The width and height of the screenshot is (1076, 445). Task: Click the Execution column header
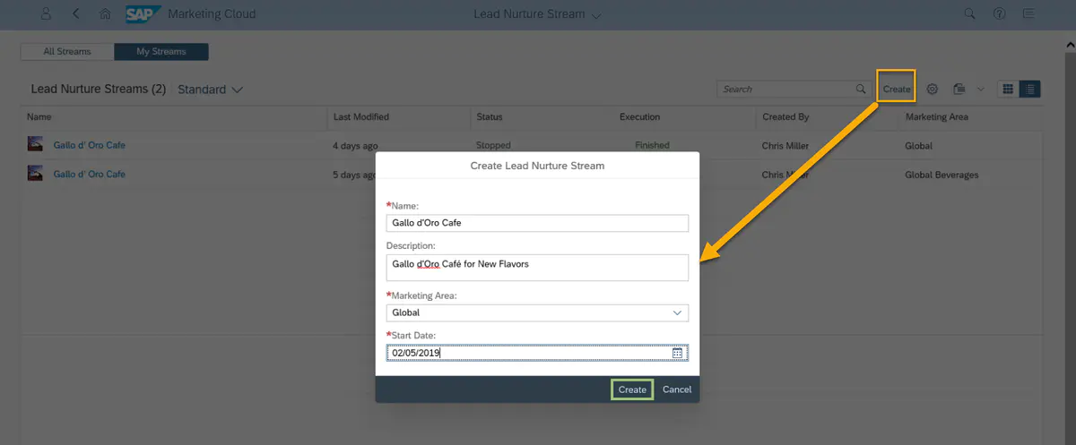(x=639, y=117)
